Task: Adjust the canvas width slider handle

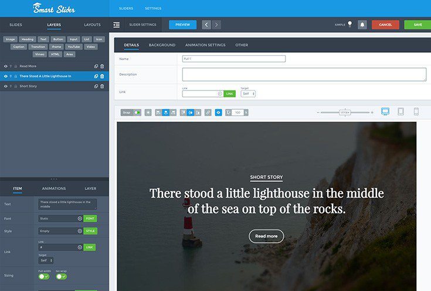Action: pyautogui.click(x=345, y=112)
